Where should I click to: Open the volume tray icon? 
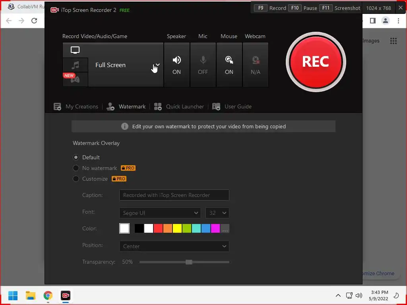click(359, 295)
